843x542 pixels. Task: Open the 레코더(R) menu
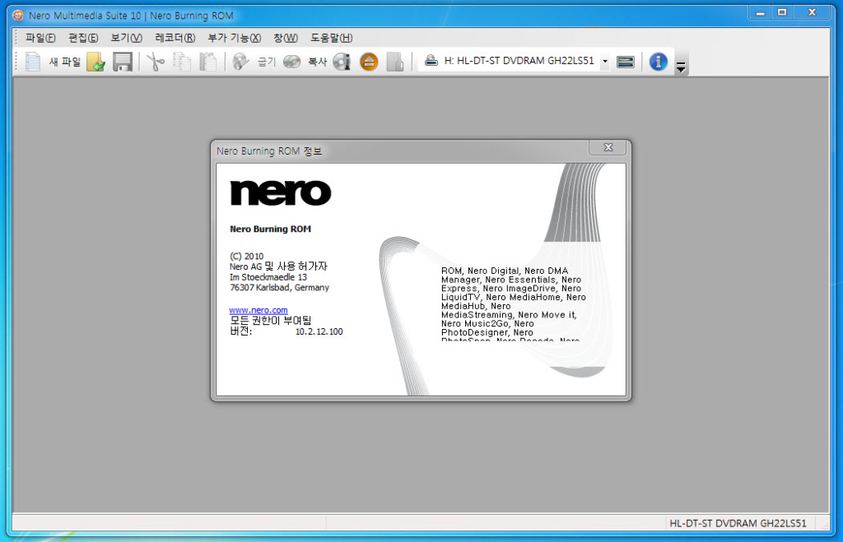[x=175, y=38]
